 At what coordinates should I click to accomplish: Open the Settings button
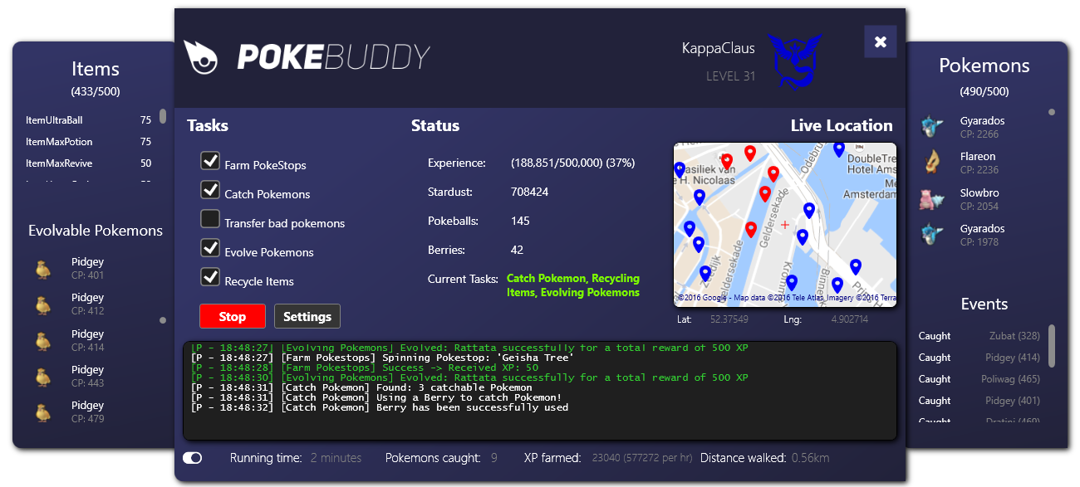[x=307, y=316]
